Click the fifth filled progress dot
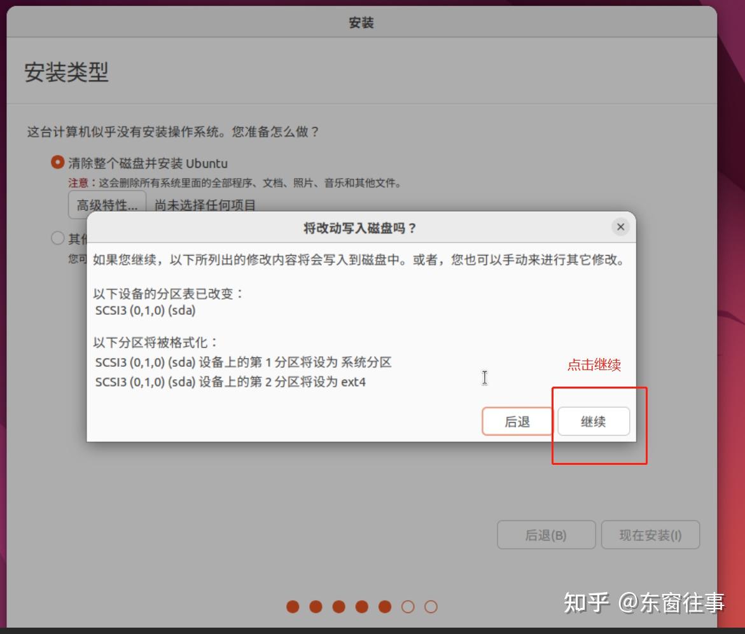The width and height of the screenshot is (745, 634). click(385, 607)
